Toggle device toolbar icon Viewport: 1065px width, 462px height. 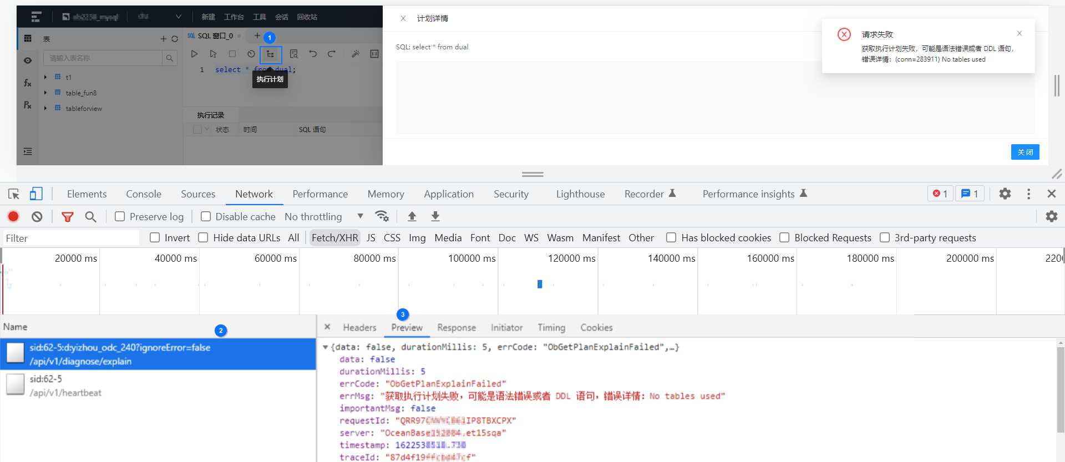36,194
